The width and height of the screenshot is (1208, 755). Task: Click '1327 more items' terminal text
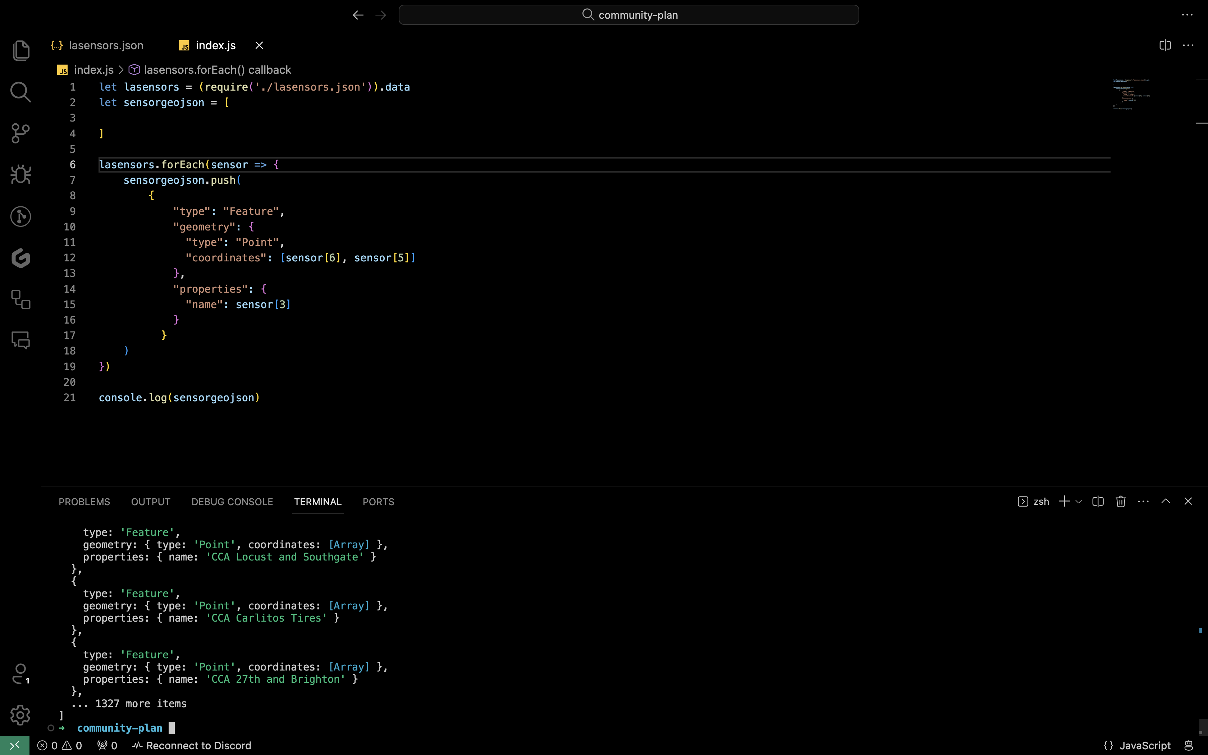pos(141,704)
